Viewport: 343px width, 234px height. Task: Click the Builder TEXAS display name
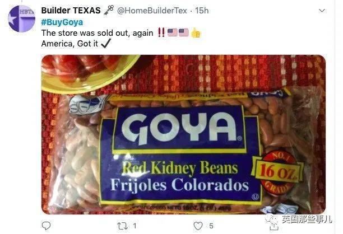tap(71, 10)
